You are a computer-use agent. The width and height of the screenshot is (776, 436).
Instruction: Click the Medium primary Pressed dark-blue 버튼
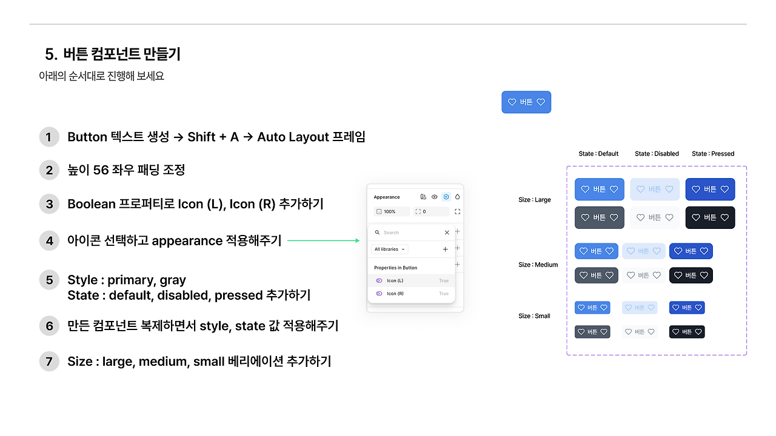[x=691, y=251]
